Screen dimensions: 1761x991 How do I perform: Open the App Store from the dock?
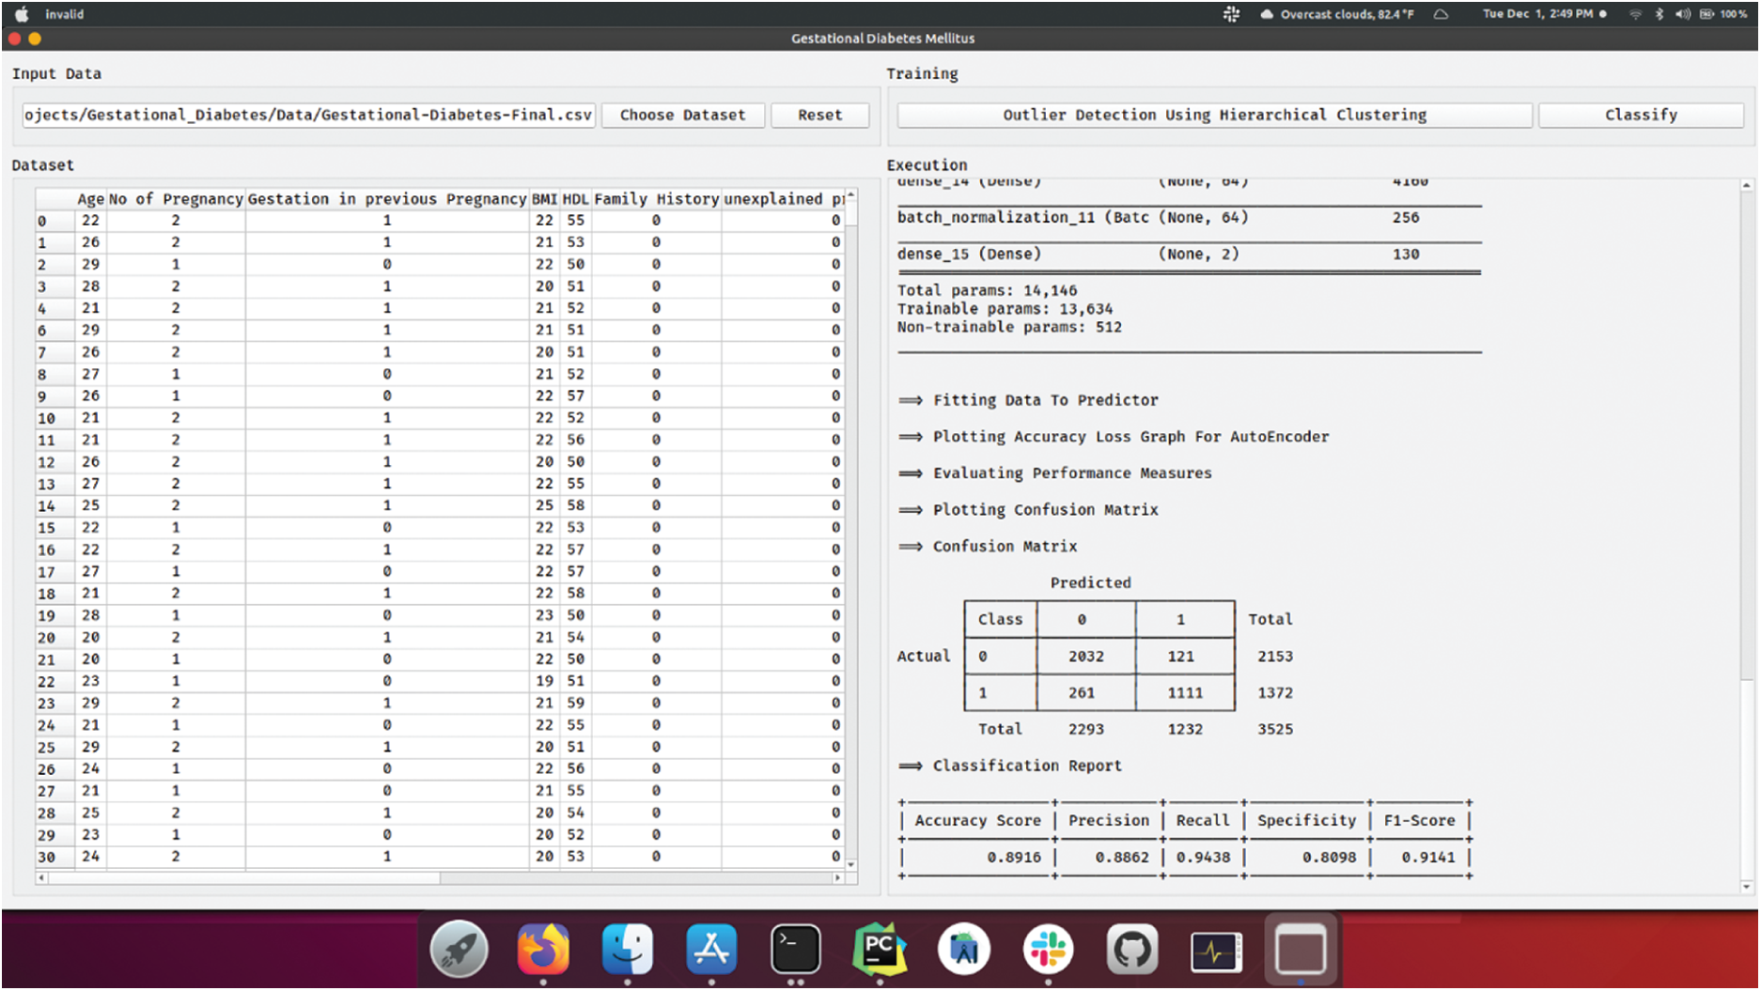[712, 950]
